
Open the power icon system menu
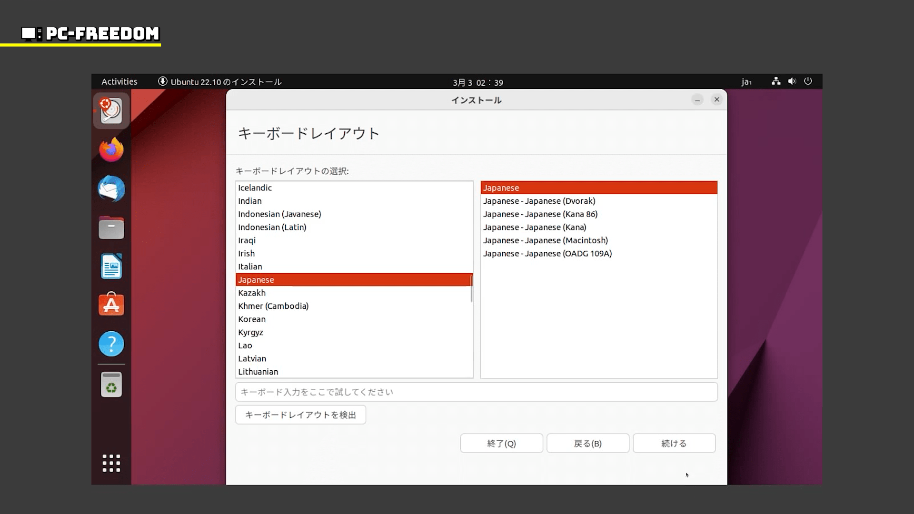pos(808,81)
